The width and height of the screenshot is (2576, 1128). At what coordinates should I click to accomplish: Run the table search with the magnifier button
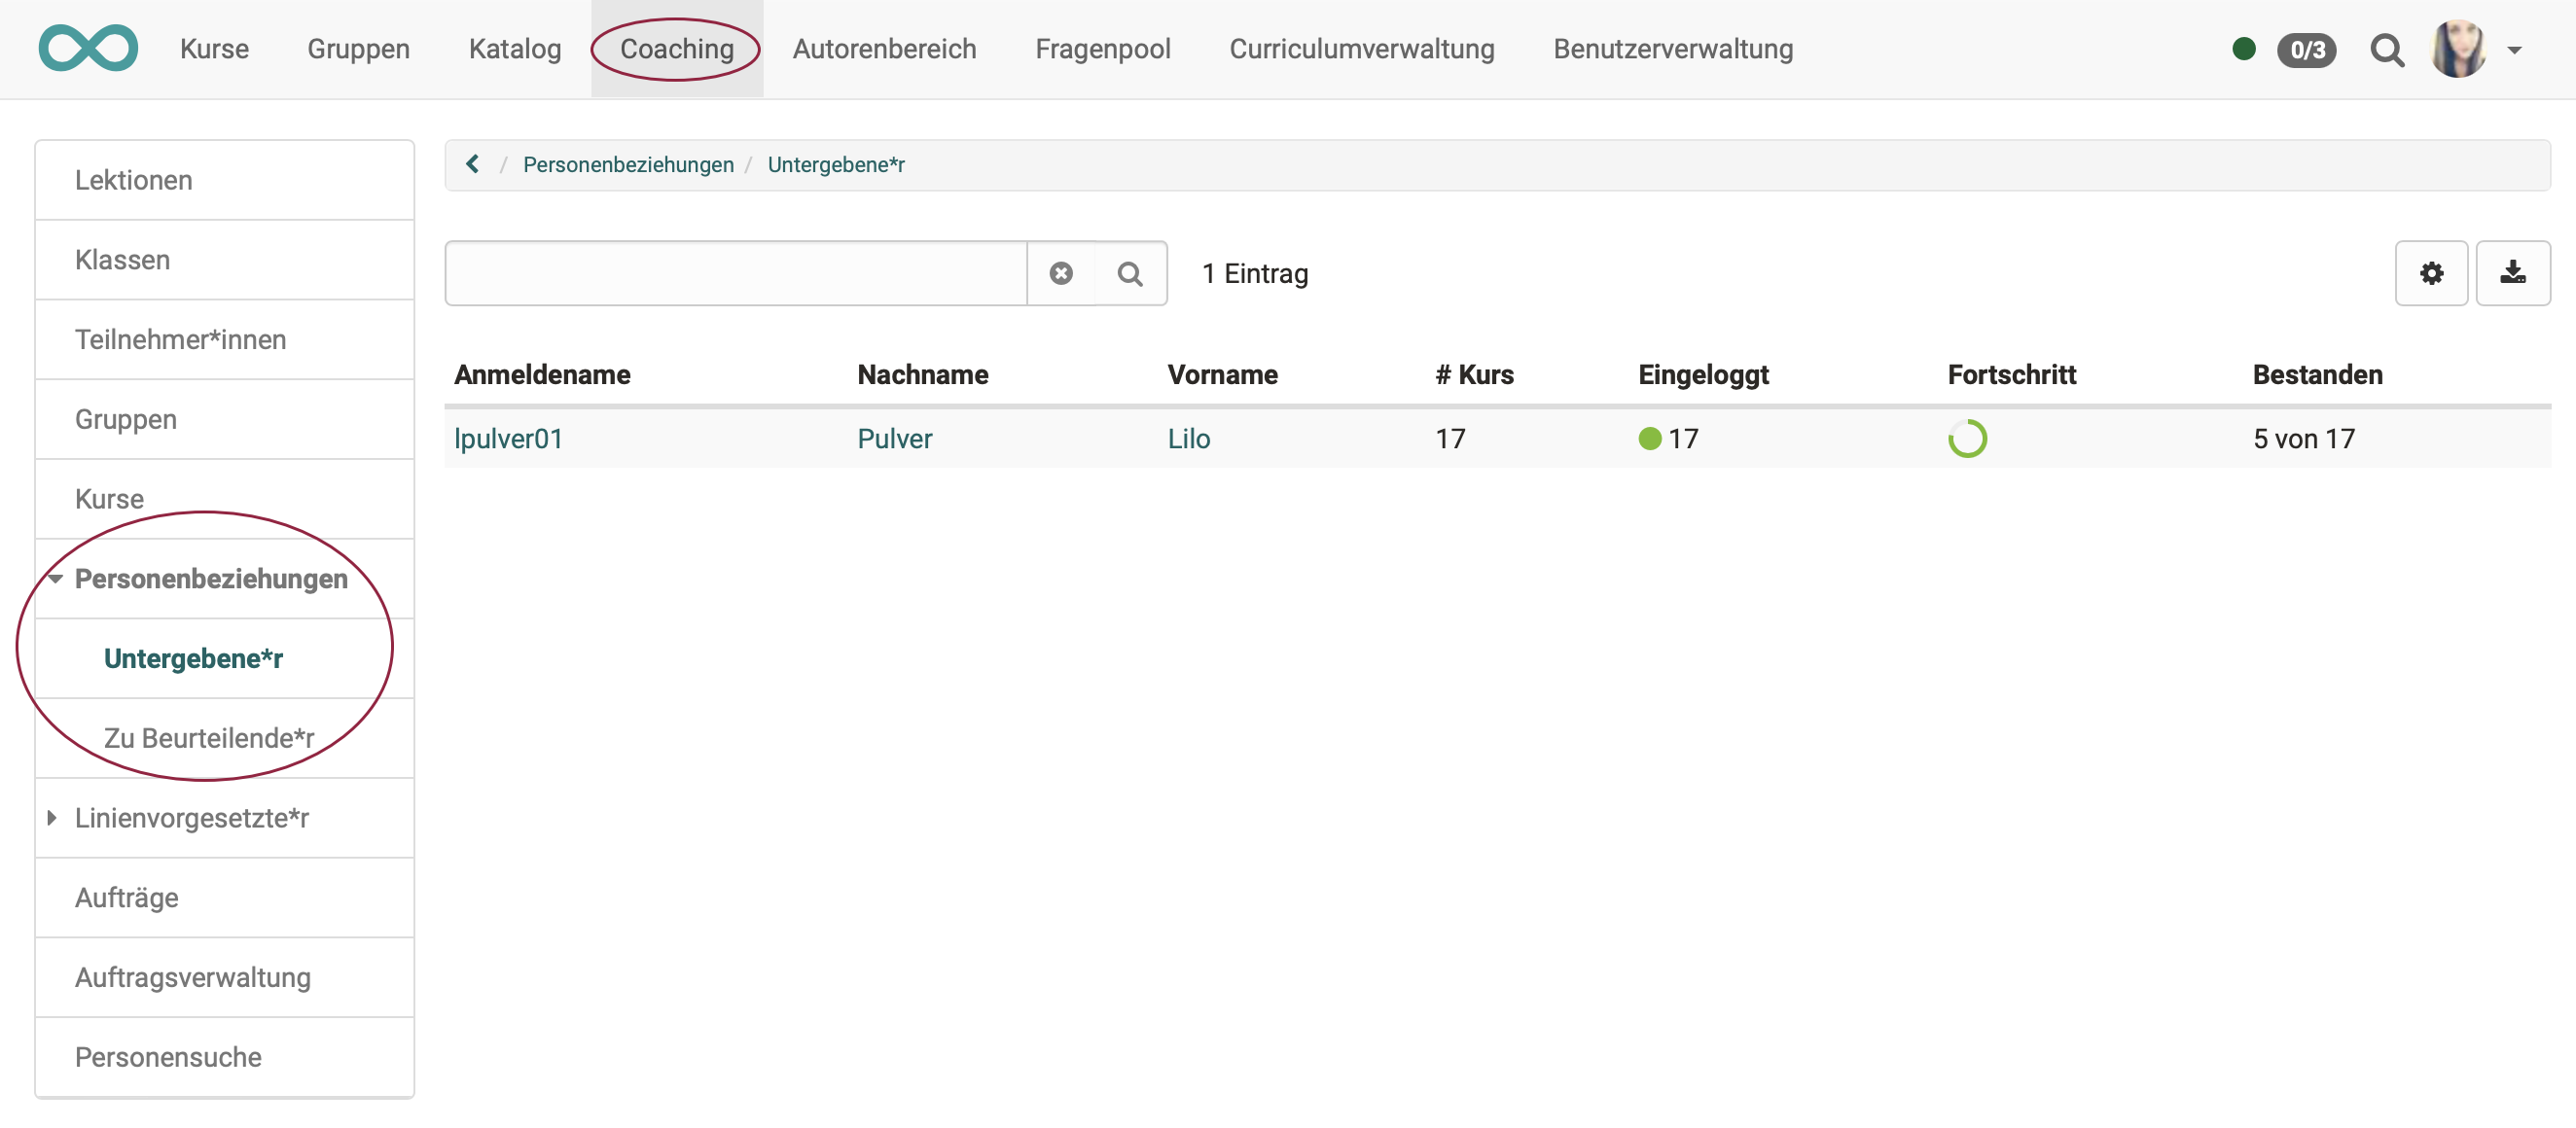[1130, 273]
